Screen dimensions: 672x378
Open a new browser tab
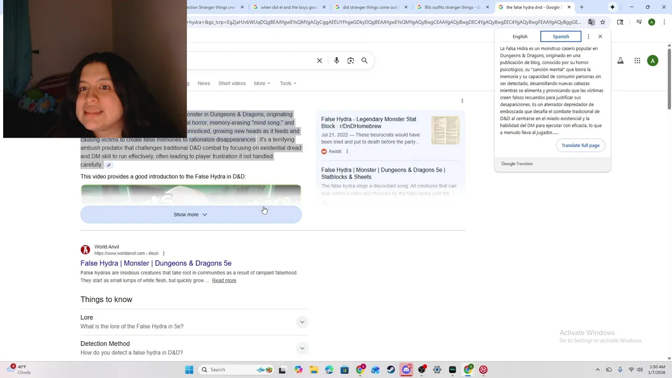(581, 7)
